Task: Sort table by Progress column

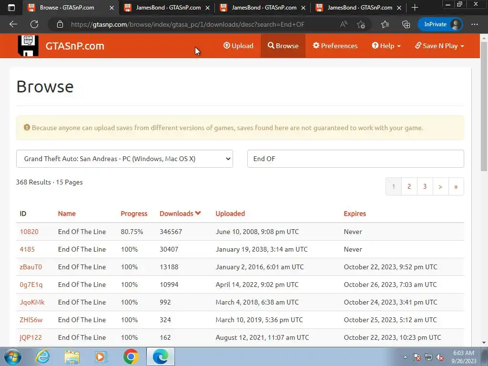Action: click(x=134, y=213)
